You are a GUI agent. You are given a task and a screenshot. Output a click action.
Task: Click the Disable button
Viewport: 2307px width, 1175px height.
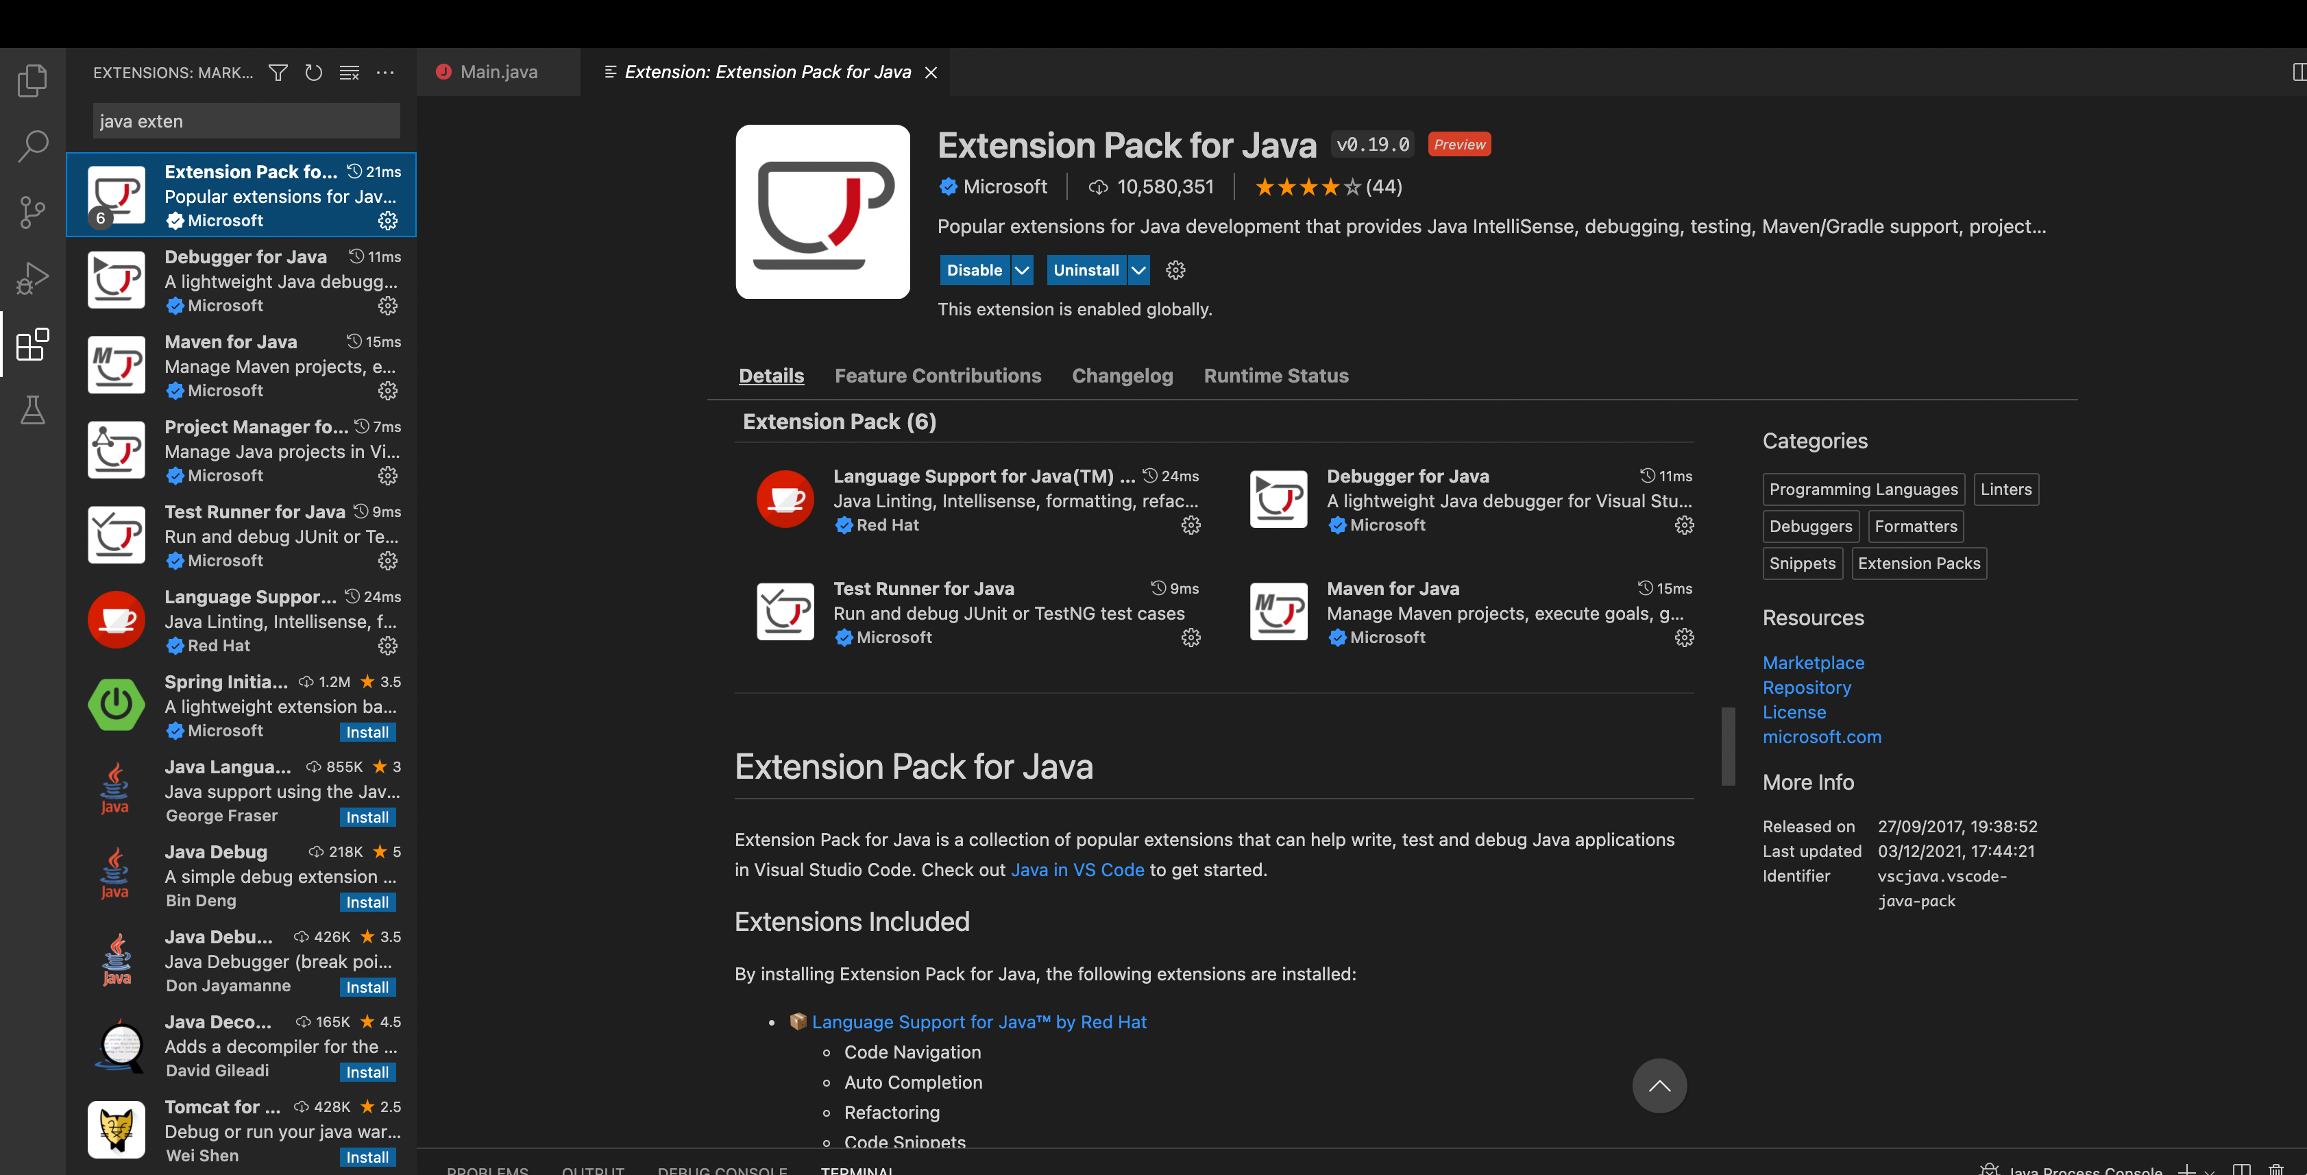tap(975, 271)
